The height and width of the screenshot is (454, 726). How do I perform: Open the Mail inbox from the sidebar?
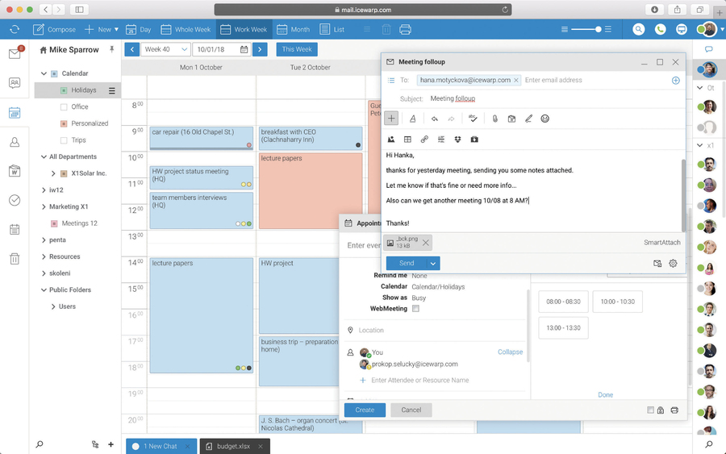click(15, 54)
